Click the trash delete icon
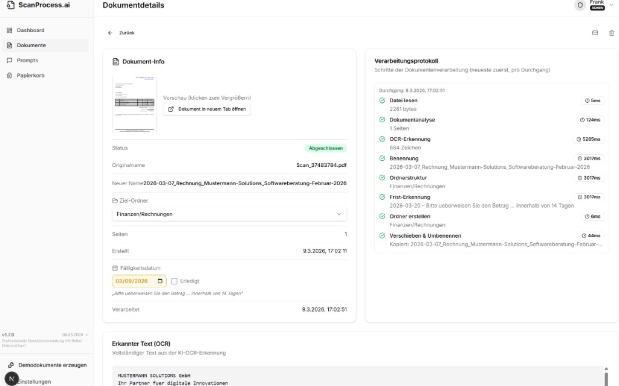This screenshot has width=619, height=386. (611, 33)
